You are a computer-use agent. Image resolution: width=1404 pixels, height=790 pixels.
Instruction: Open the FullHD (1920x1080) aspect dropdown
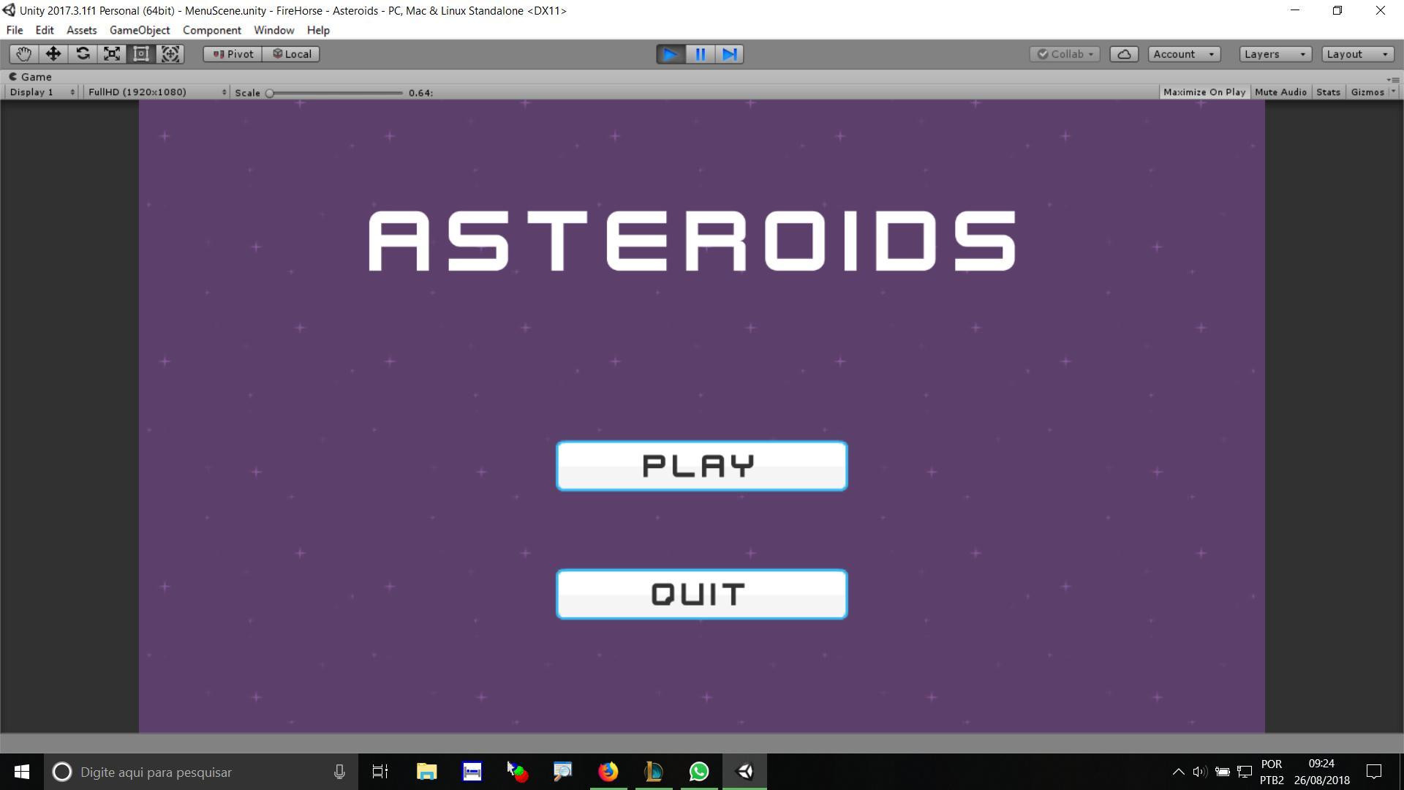[x=156, y=92]
